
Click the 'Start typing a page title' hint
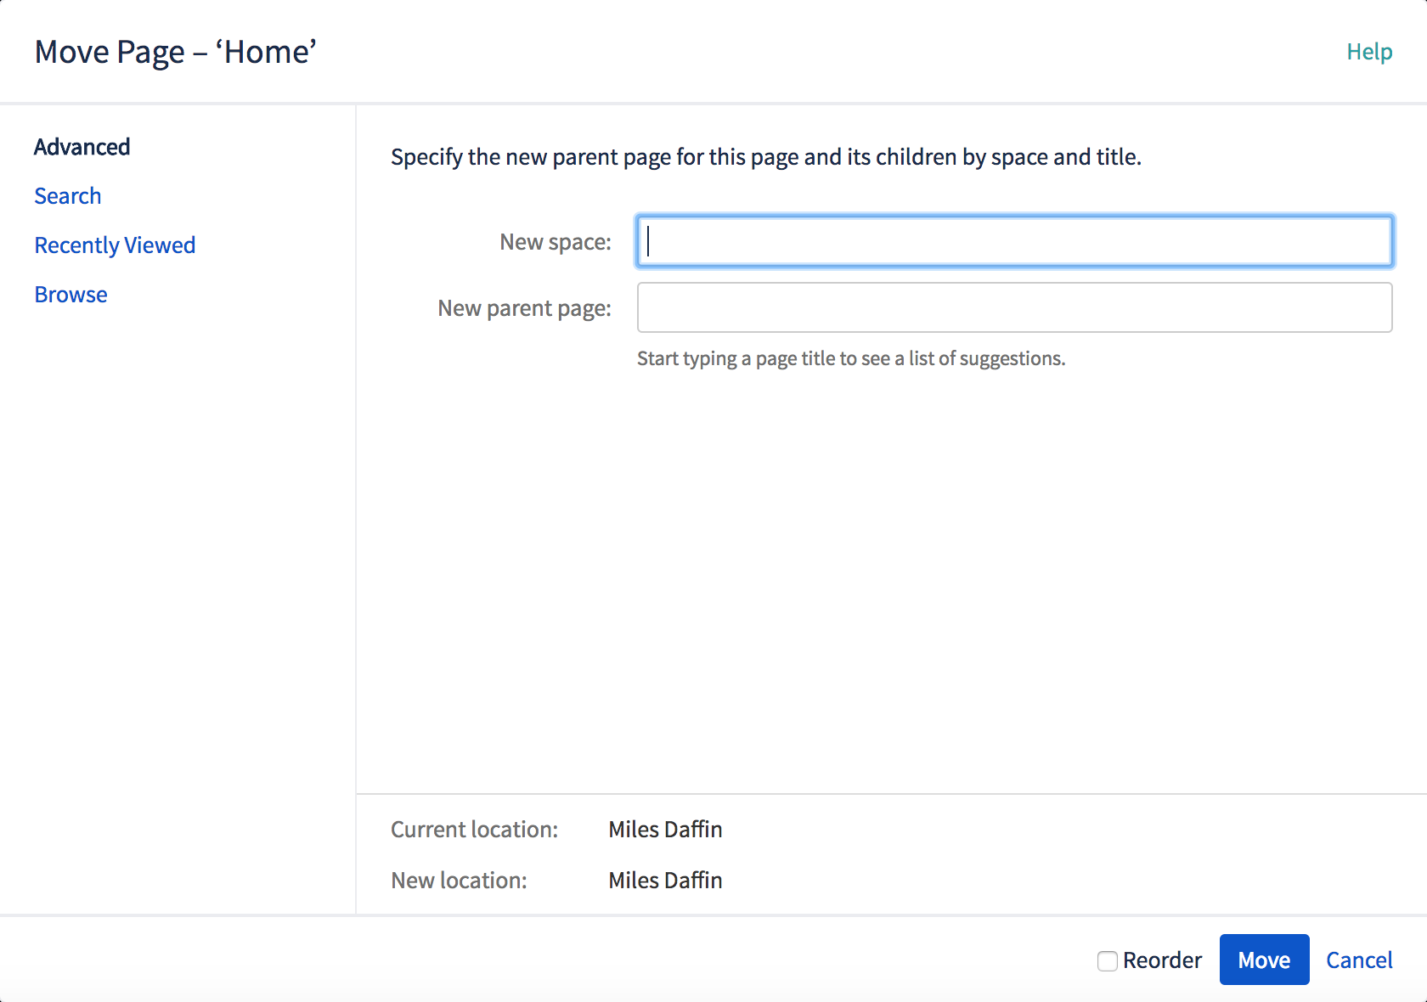pos(851,358)
